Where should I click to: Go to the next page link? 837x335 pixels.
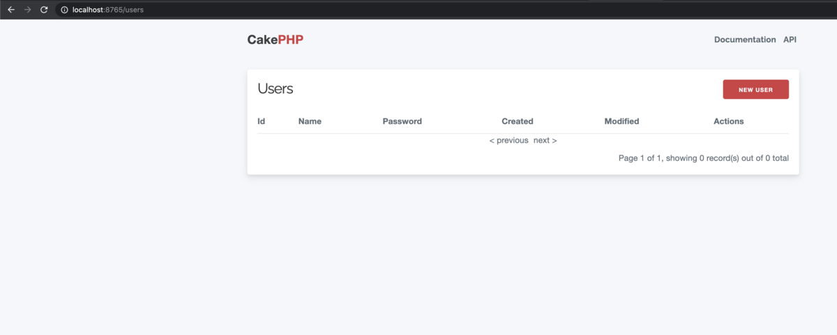tap(545, 141)
